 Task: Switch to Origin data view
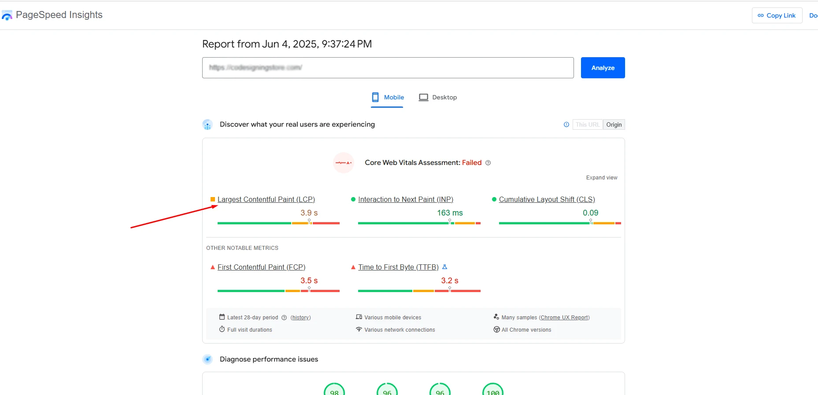pyautogui.click(x=614, y=124)
